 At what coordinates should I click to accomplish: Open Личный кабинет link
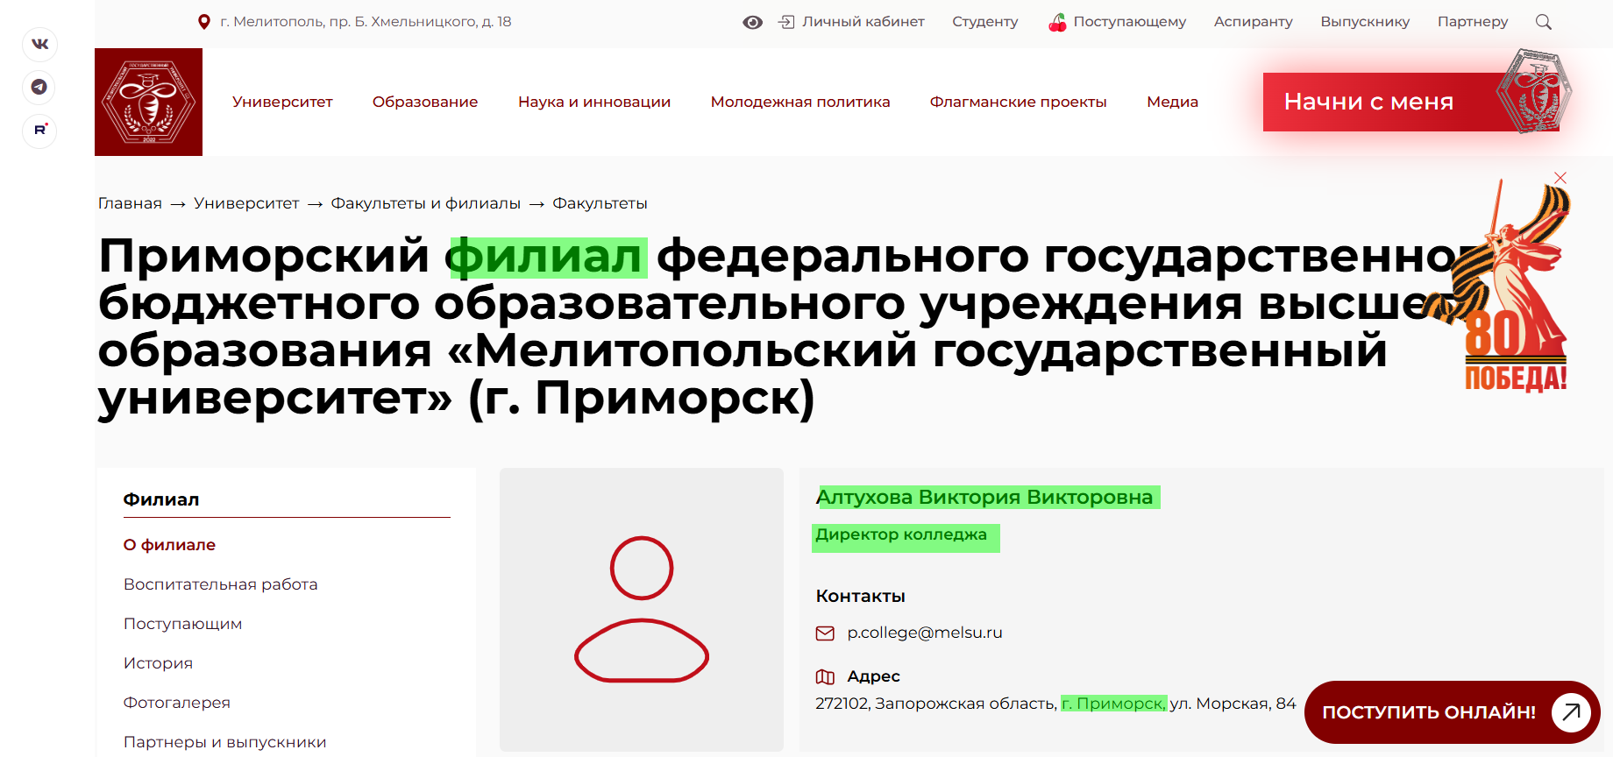click(863, 22)
